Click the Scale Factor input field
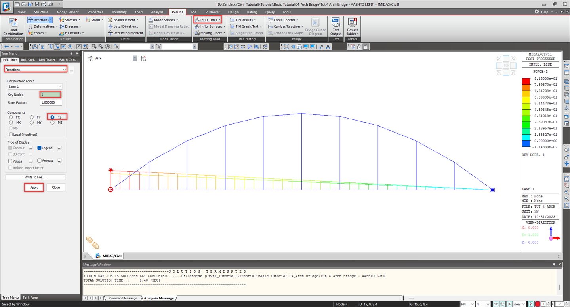 point(51,102)
